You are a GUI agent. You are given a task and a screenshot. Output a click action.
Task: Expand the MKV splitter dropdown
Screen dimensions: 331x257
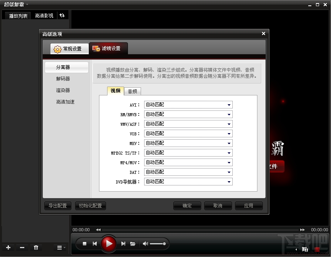point(229,143)
